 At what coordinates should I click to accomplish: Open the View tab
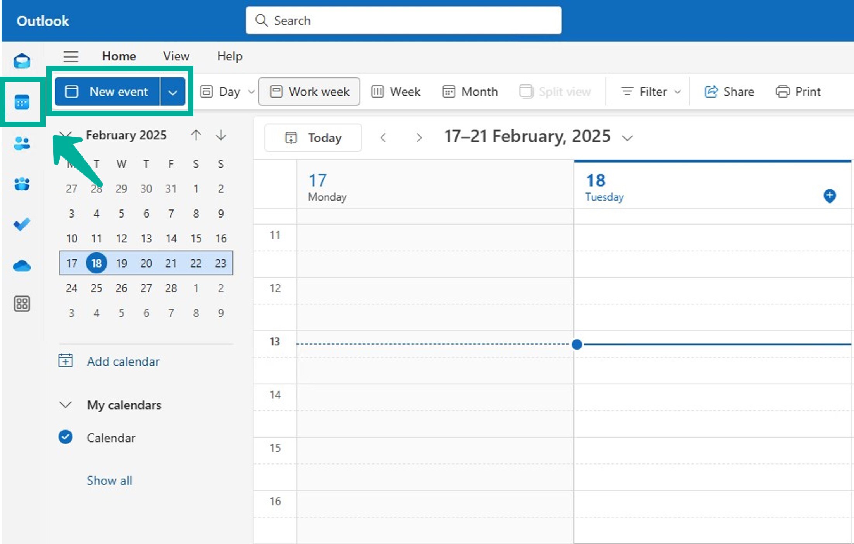[176, 57]
